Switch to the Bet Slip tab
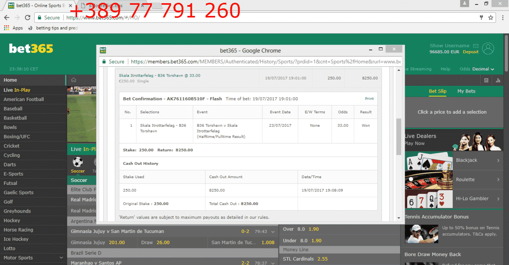This screenshot has height=265, width=509. point(437,91)
